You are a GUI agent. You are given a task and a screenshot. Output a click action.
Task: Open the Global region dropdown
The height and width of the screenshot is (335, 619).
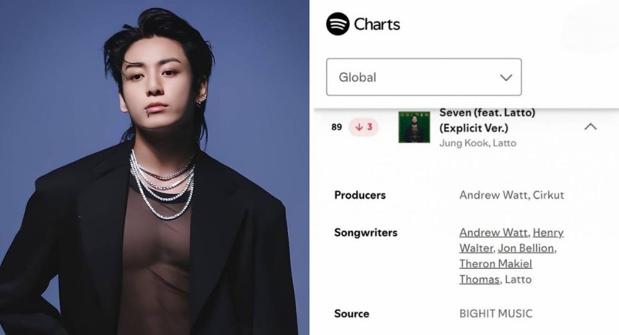tap(423, 77)
